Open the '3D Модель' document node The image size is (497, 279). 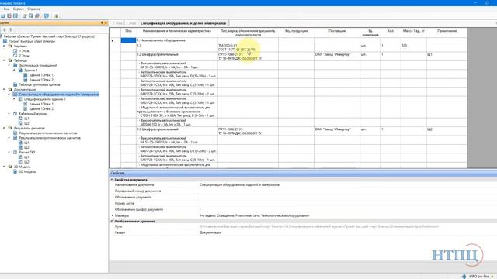pos(27,171)
